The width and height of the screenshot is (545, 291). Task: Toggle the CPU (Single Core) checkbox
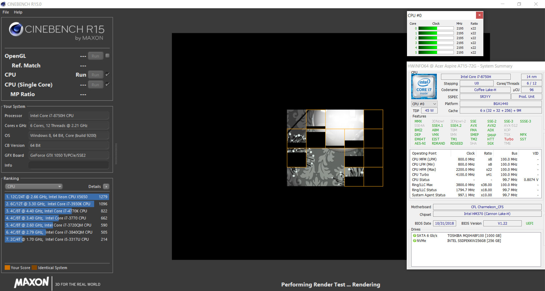pos(107,84)
